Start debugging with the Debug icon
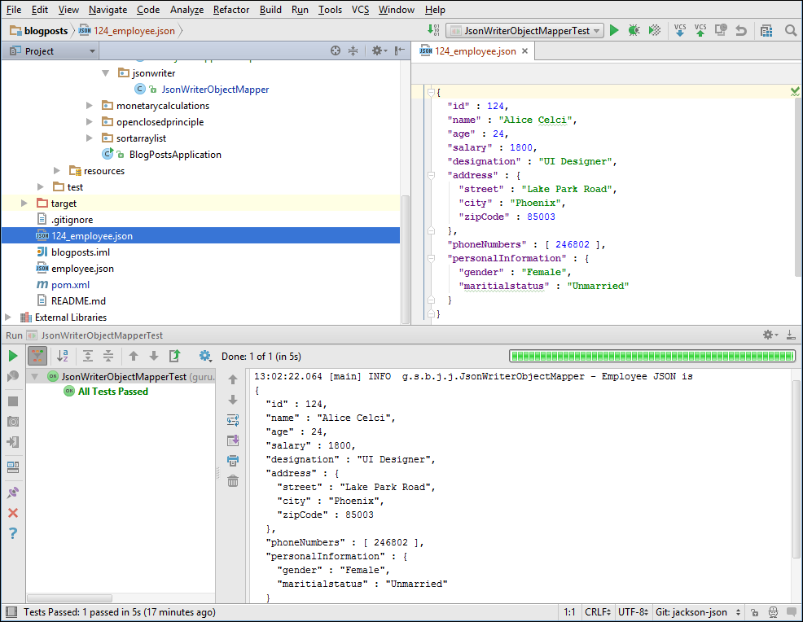 [634, 29]
